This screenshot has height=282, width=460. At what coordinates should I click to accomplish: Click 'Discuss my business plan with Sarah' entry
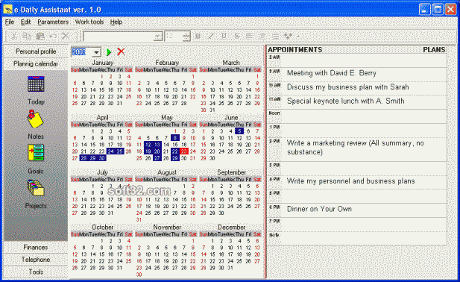347,87
